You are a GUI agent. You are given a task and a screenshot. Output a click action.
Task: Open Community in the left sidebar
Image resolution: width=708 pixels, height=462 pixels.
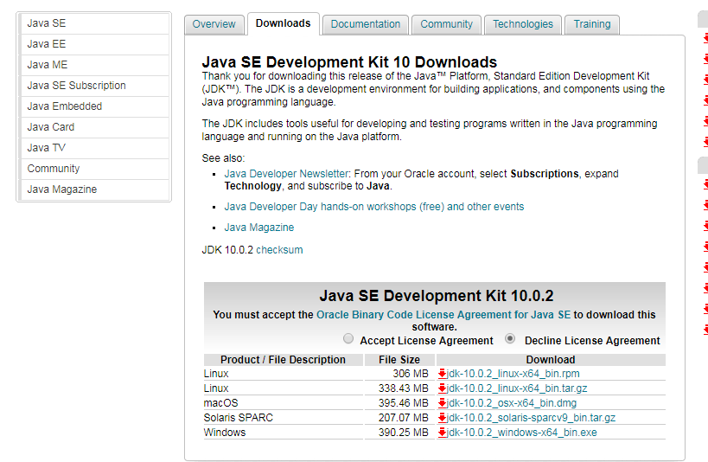click(x=94, y=169)
